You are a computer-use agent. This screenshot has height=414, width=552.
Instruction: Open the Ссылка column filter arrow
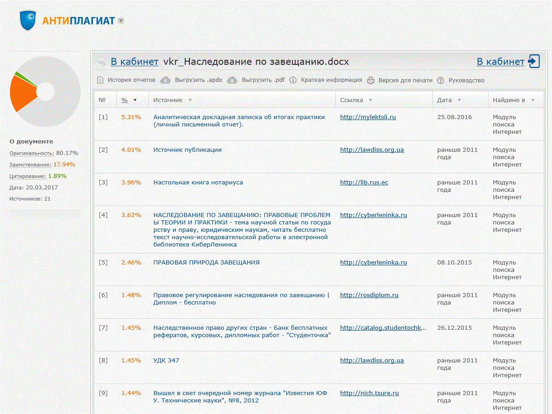[370, 100]
